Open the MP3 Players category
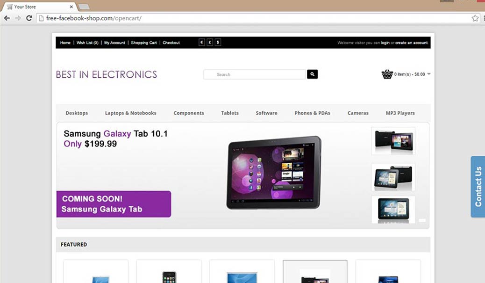 (x=400, y=113)
